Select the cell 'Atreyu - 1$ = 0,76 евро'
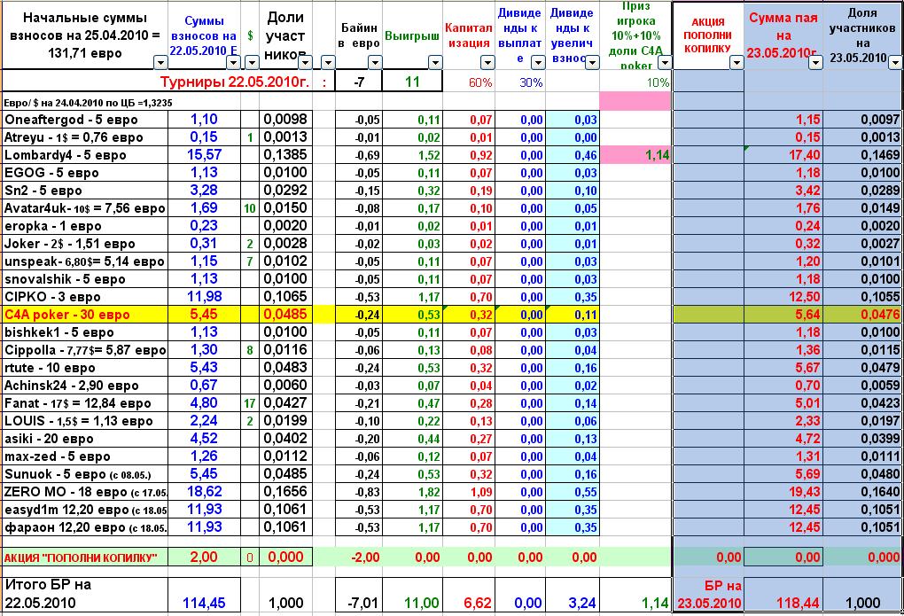The width and height of the screenshot is (904, 616). (85, 137)
